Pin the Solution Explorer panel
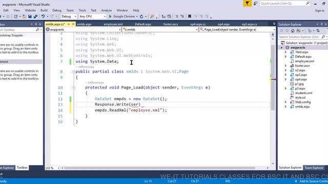328x184 pixels. [x=321, y=25]
